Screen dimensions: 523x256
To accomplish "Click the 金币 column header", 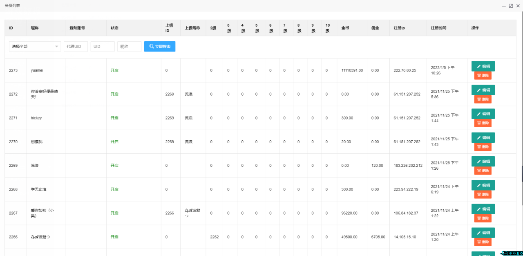I will [345, 28].
